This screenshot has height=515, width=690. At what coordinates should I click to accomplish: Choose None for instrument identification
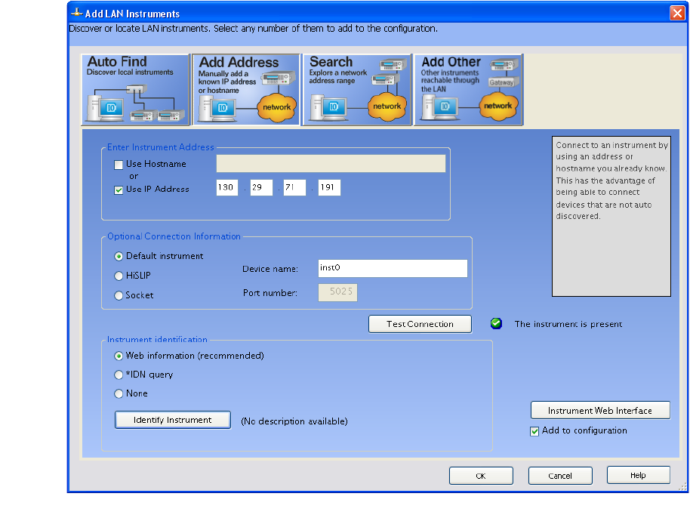click(x=119, y=393)
